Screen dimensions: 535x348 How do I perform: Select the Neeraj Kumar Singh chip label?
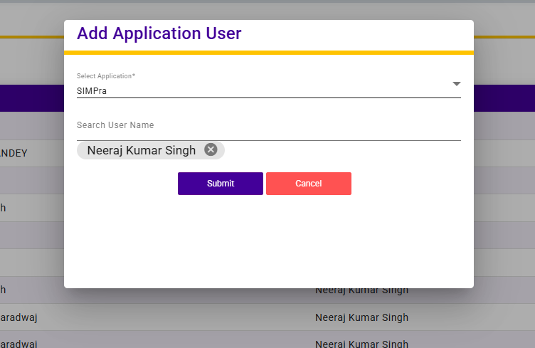[141, 150]
